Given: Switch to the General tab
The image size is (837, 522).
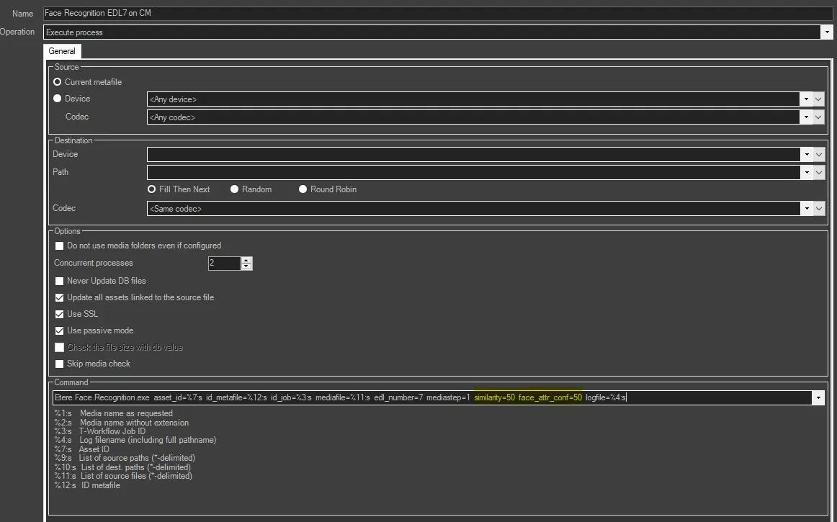Looking at the screenshot, I should coord(62,51).
